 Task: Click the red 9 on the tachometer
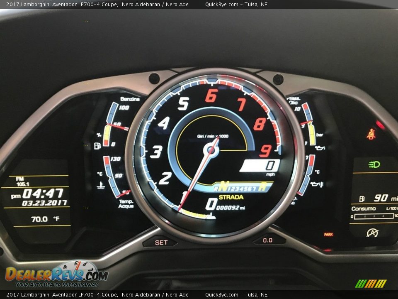pyautogui.click(x=265, y=151)
